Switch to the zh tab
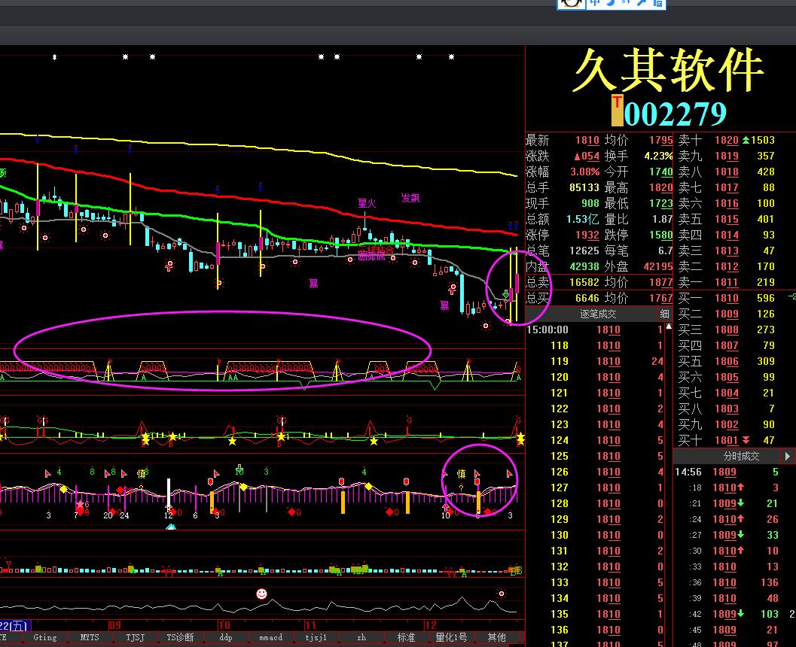The height and width of the screenshot is (647, 796). pyautogui.click(x=361, y=637)
